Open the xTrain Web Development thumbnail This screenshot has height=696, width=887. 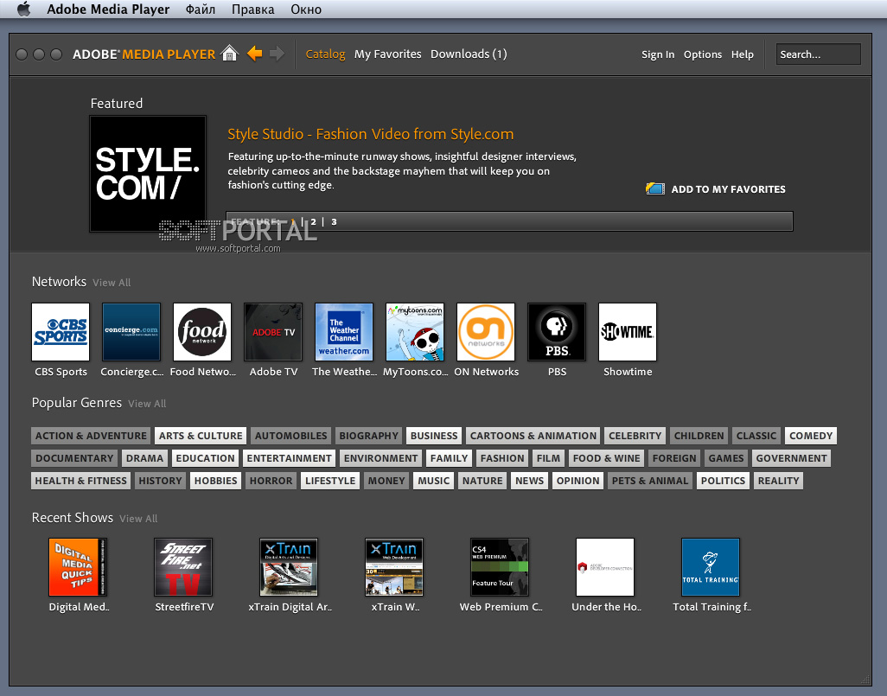(x=394, y=567)
